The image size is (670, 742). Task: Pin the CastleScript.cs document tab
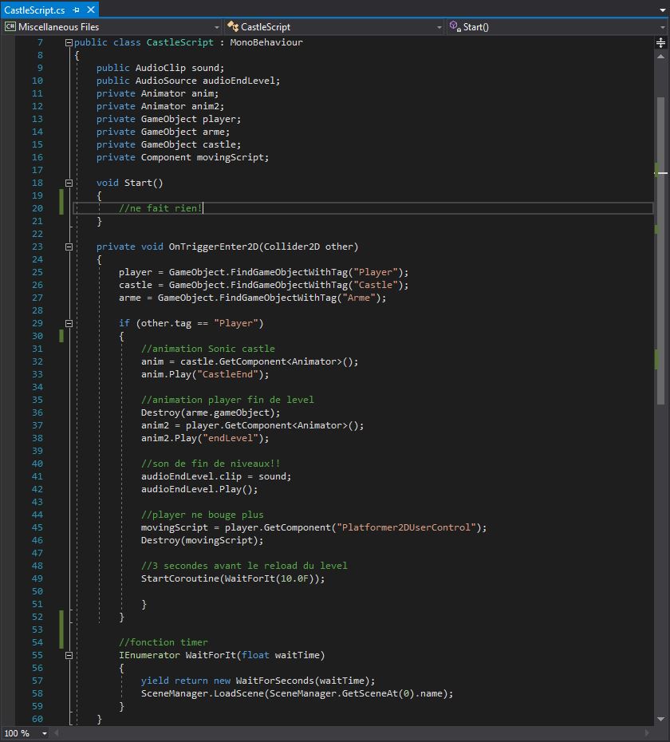pos(77,10)
